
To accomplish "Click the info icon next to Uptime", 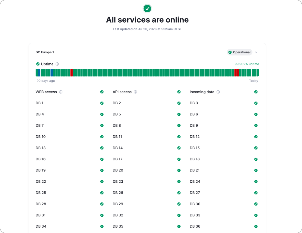I will [57, 64].
